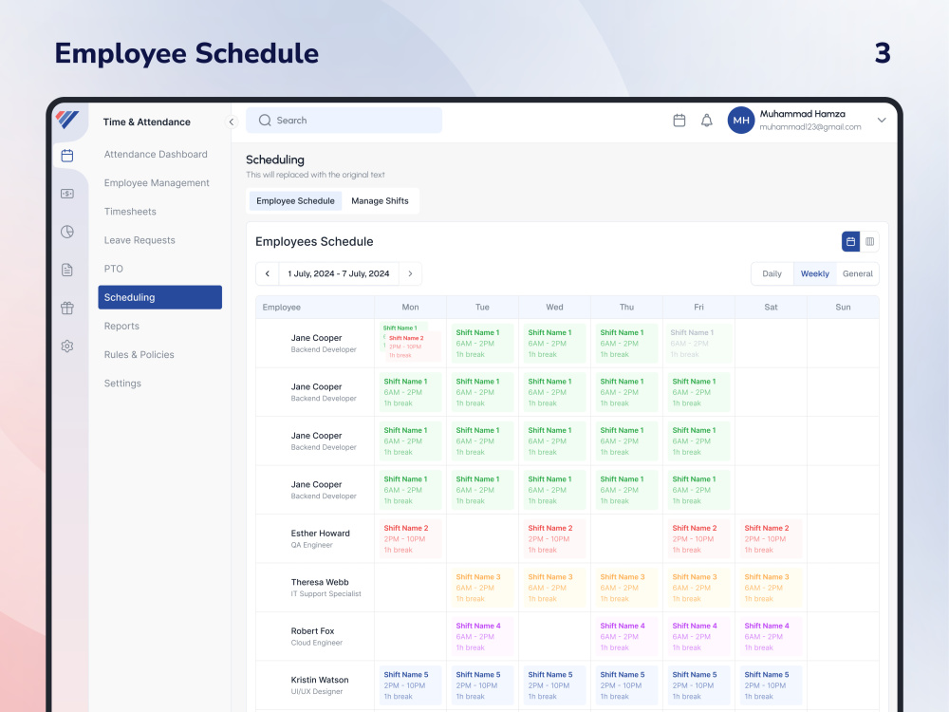This screenshot has width=949, height=712.
Task: Select the Daily view toggle
Action: pos(772,273)
